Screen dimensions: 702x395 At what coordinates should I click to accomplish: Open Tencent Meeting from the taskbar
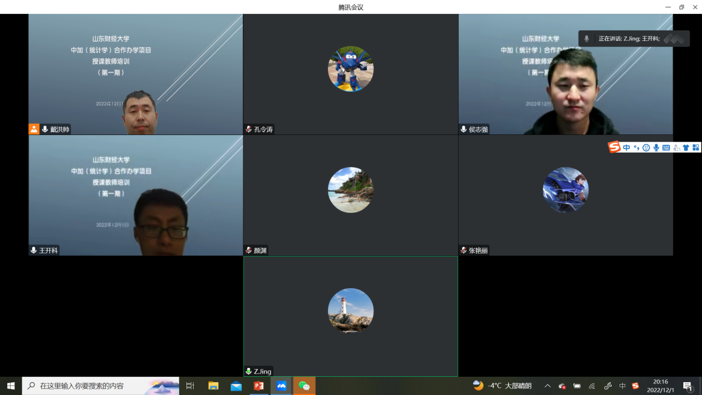click(282, 386)
